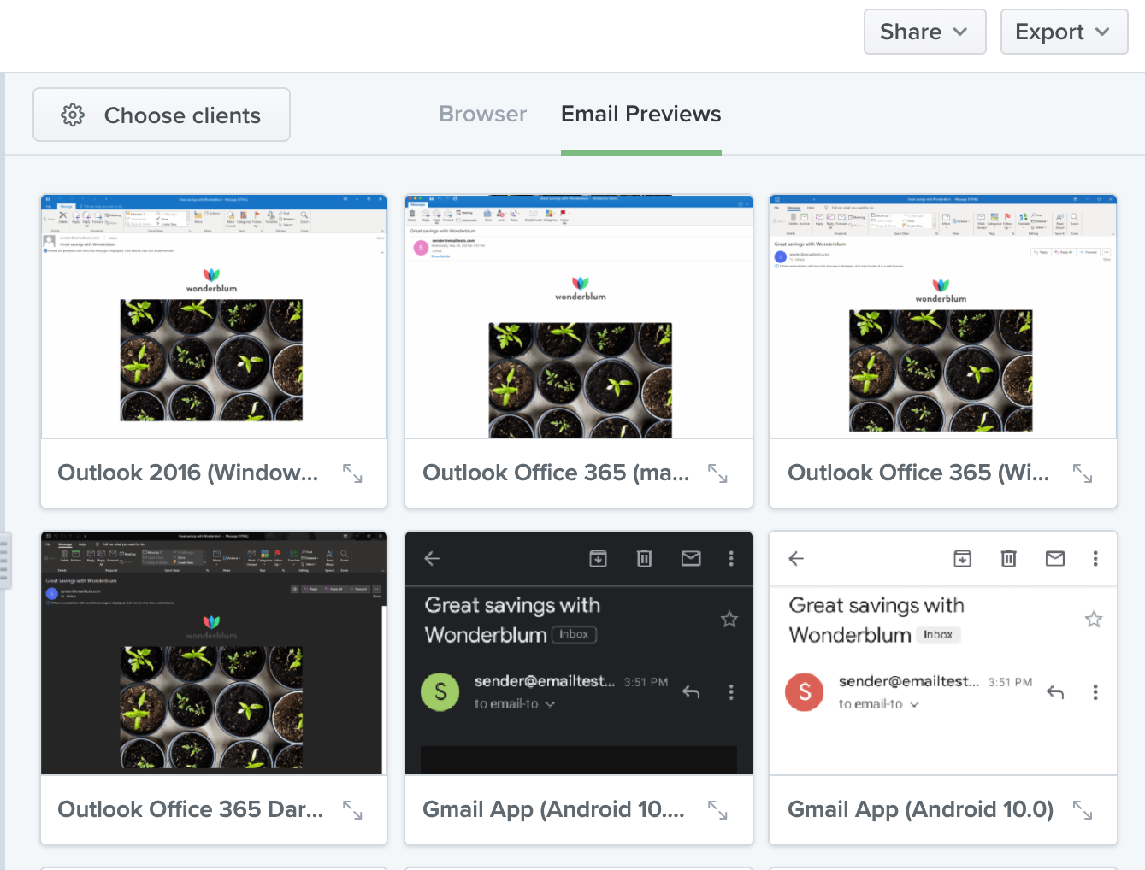Select the "Outlook Office 365 (Wi..." card title
Screen dimensions: 1145x870
(x=918, y=473)
